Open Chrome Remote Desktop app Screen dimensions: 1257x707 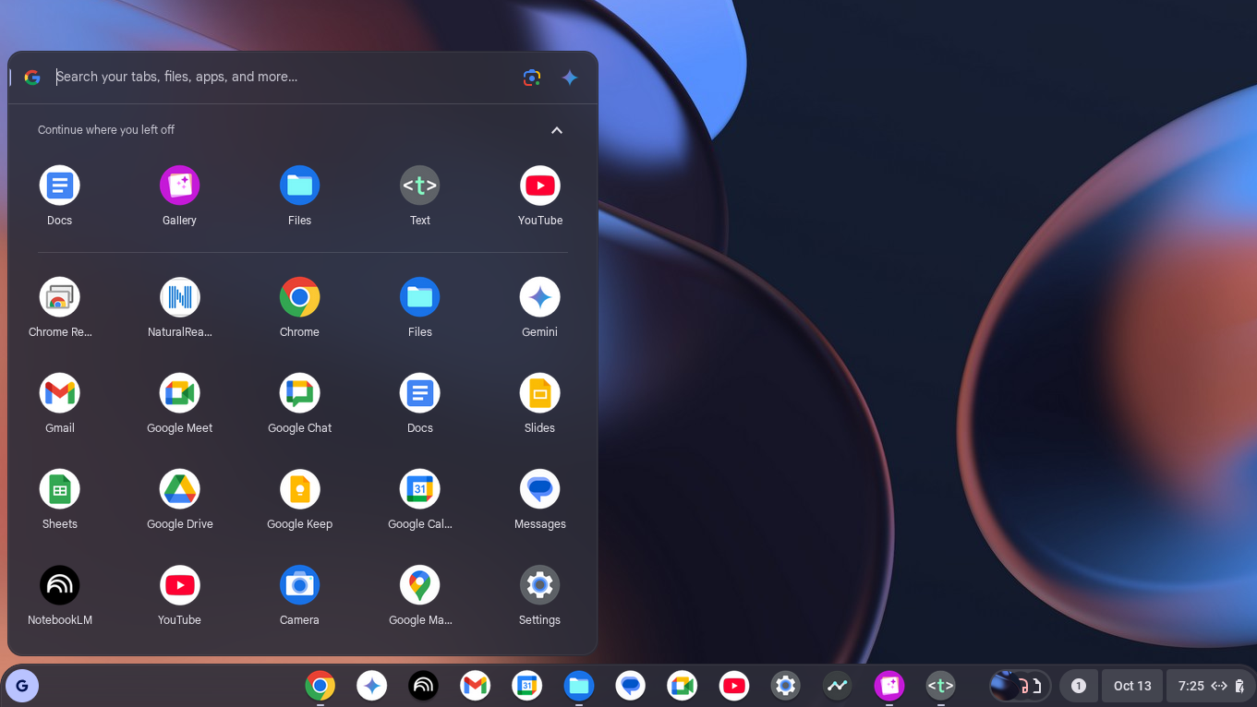pos(60,297)
